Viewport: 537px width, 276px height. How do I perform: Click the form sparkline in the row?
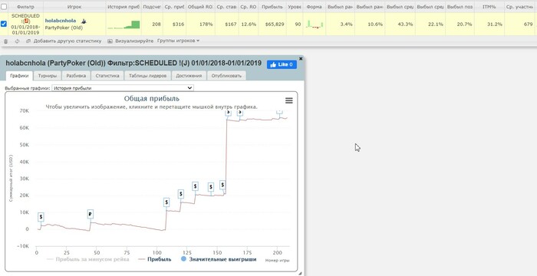315,25
